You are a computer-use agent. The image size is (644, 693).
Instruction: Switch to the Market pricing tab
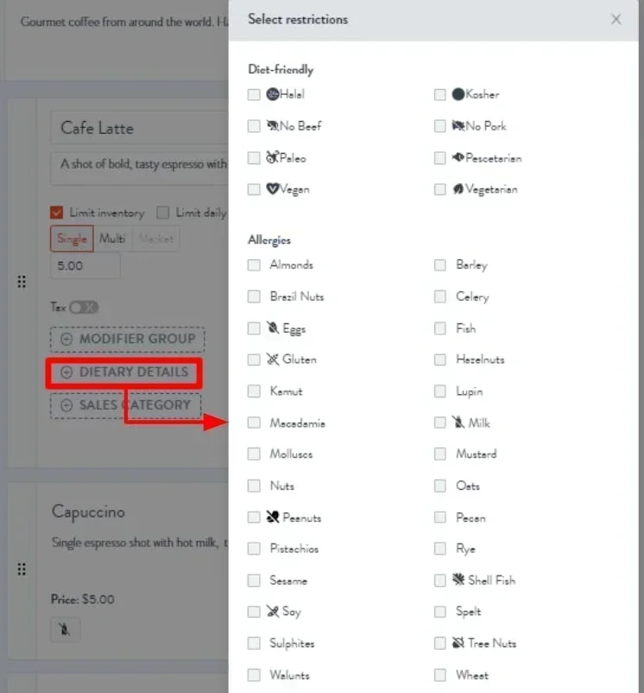[x=155, y=238]
